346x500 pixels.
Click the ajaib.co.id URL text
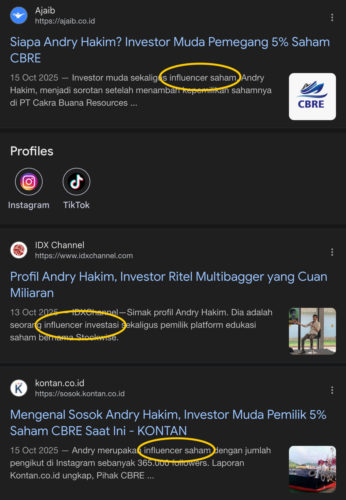(x=65, y=21)
